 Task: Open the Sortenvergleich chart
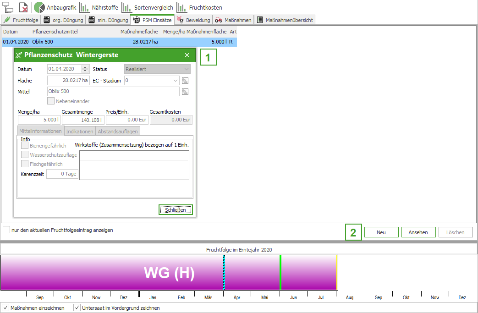pos(146,7)
